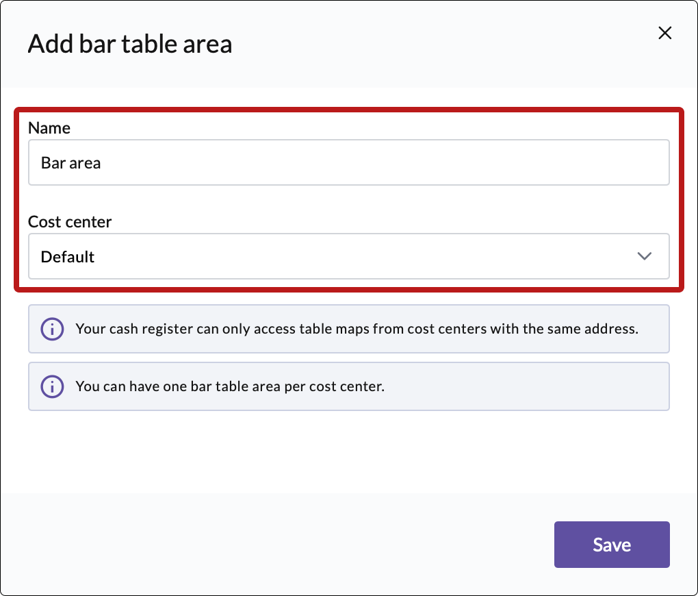The image size is (698, 596).
Task: Save the new bar table area
Action: pyautogui.click(x=611, y=545)
